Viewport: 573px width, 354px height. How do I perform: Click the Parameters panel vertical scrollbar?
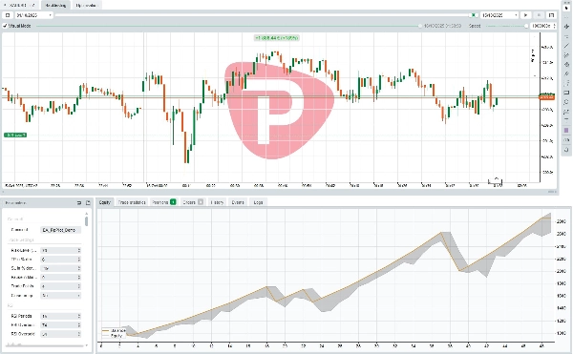coord(87,221)
